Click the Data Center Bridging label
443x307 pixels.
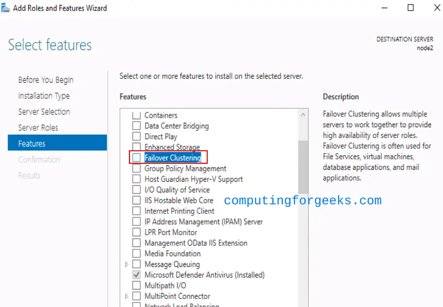[x=177, y=126]
